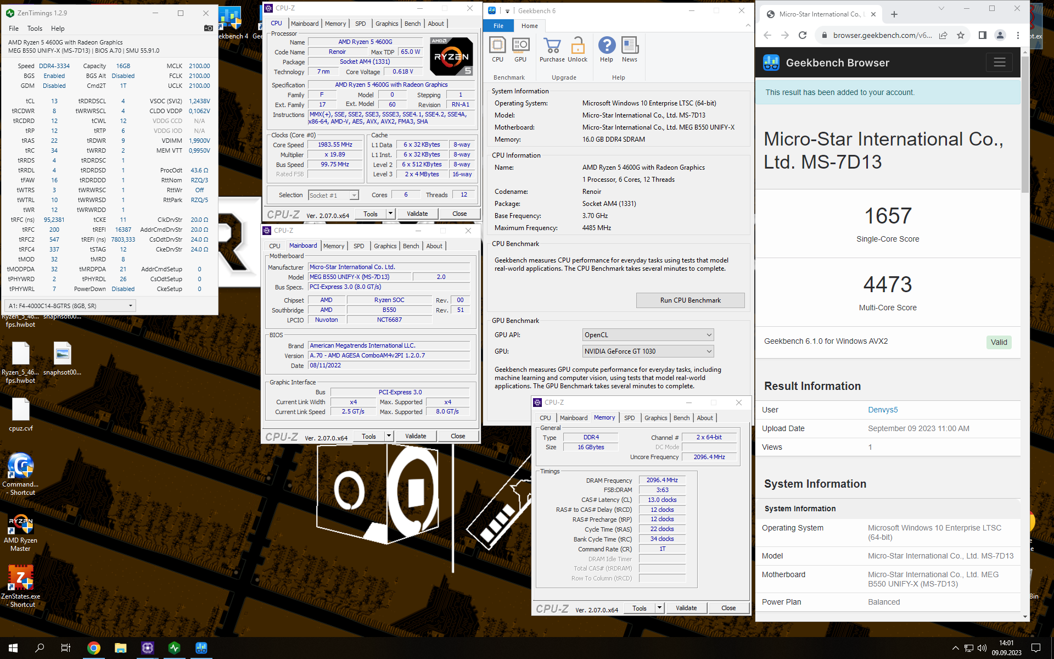Expand Tools dropdown arrow in CPU-Z CPU window
This screenshot has height=659, width=1054.
click(x=390, y=214)
